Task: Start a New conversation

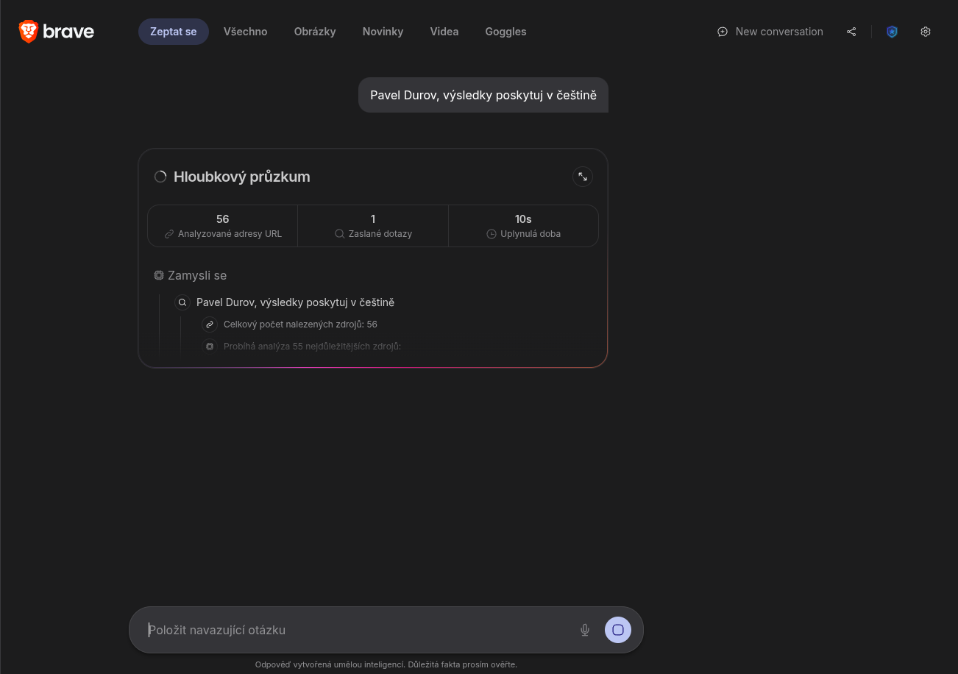Action: tap(770, 32)
